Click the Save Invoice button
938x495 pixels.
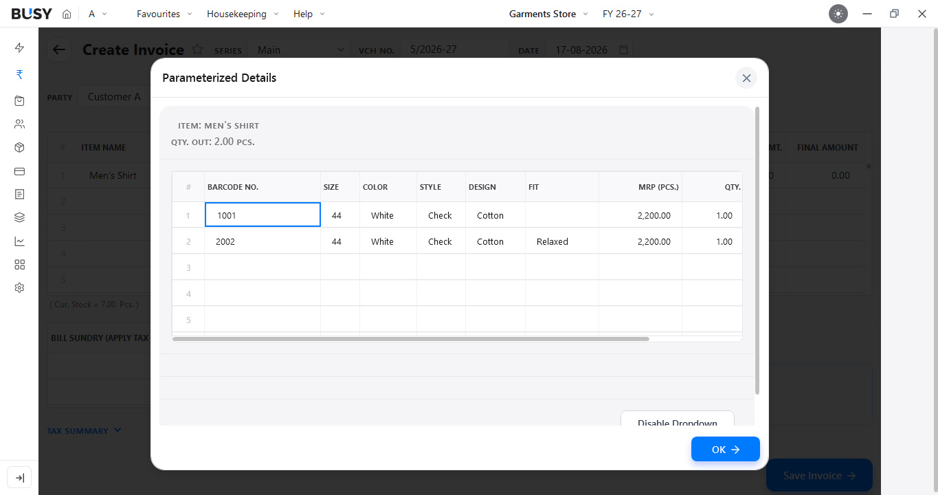pos(819,475)
